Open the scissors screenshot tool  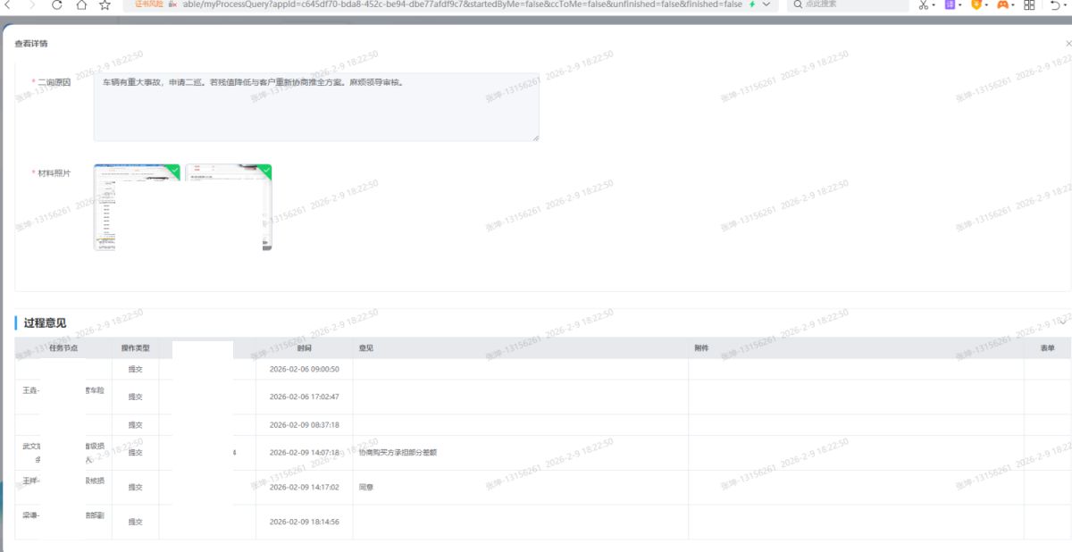click(924, 4)
